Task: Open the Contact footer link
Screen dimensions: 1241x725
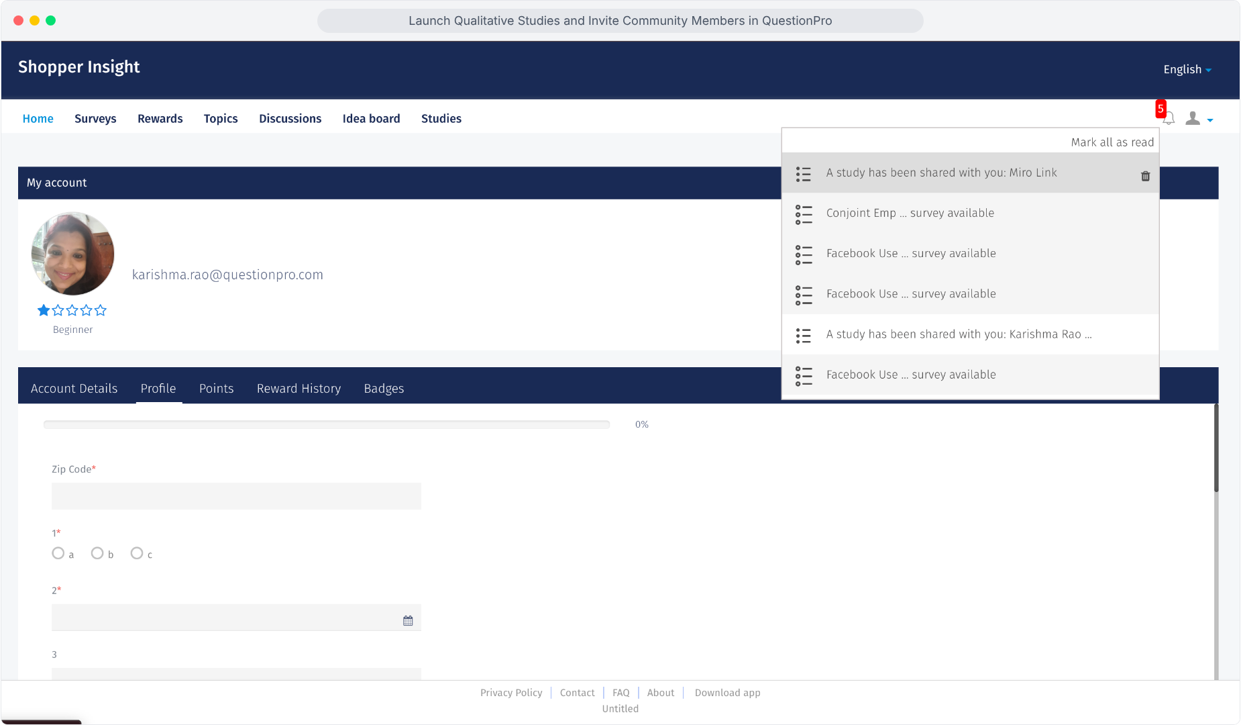Action: [x=578, y=693]
